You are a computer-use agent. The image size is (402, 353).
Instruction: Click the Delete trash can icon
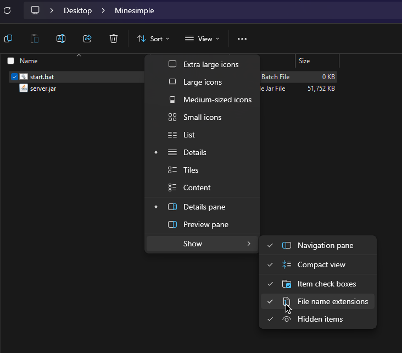coord(114,38)
